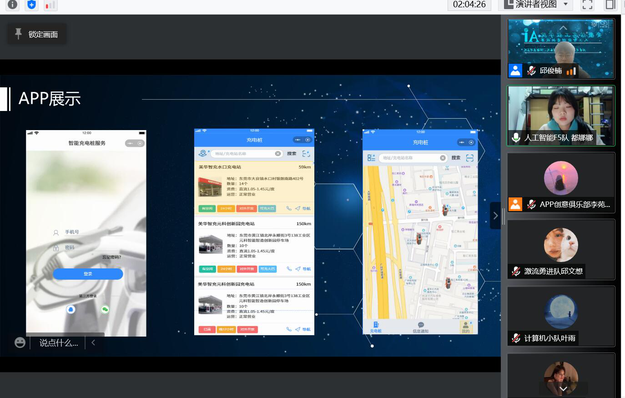The image size is (625, 398).
Task: Click the orange user icon on APP创意俱乐部 tile
Action: coord(515,204)
